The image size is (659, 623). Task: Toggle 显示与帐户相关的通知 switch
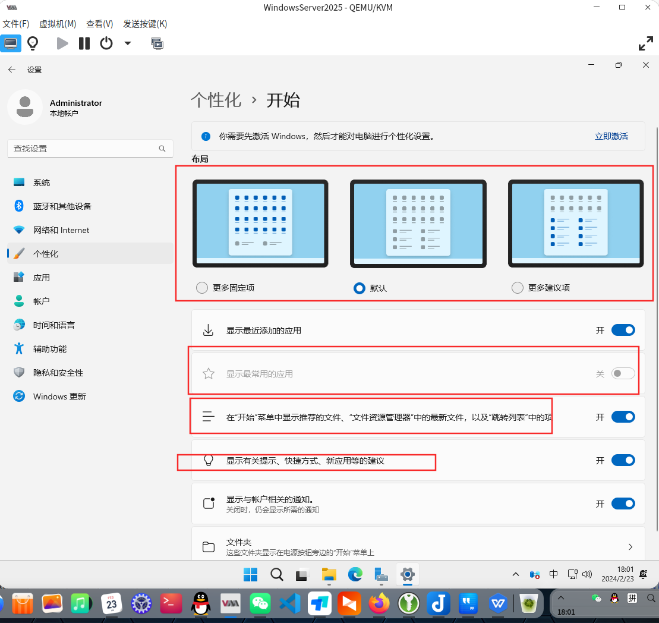(623, 503)
